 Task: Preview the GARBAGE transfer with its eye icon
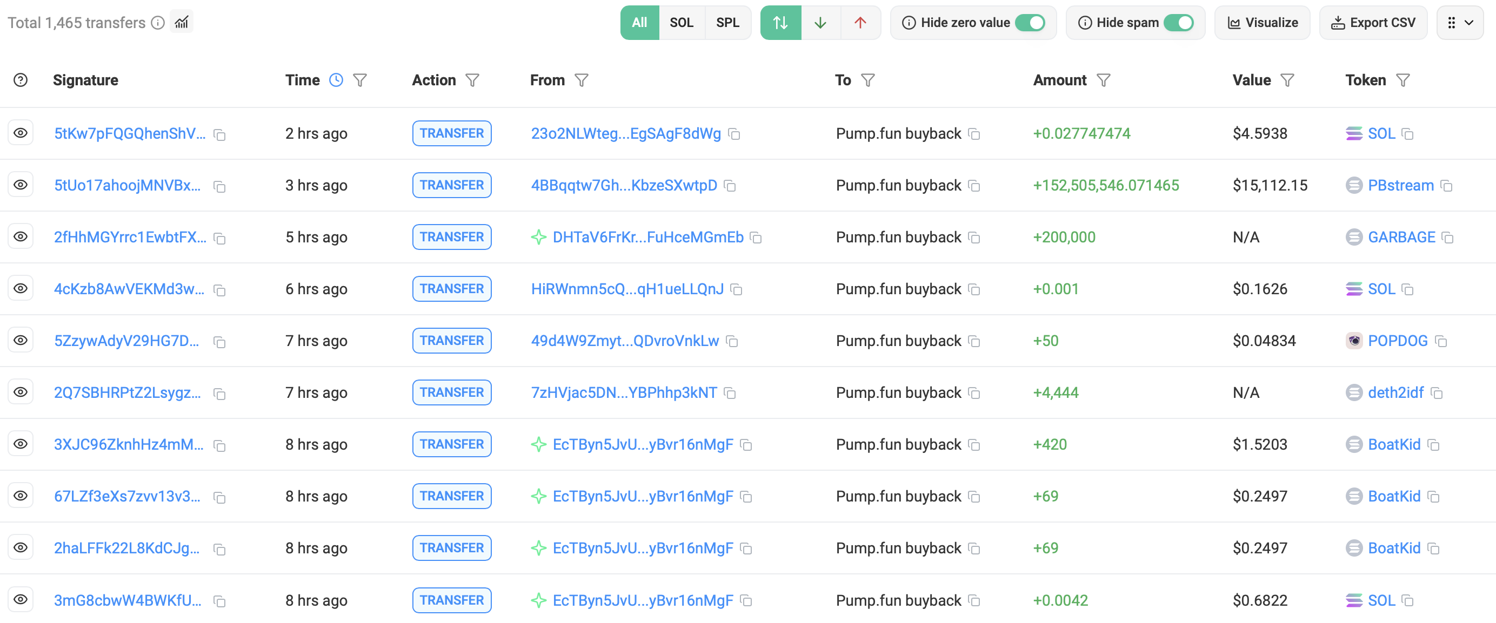[21, 236]
